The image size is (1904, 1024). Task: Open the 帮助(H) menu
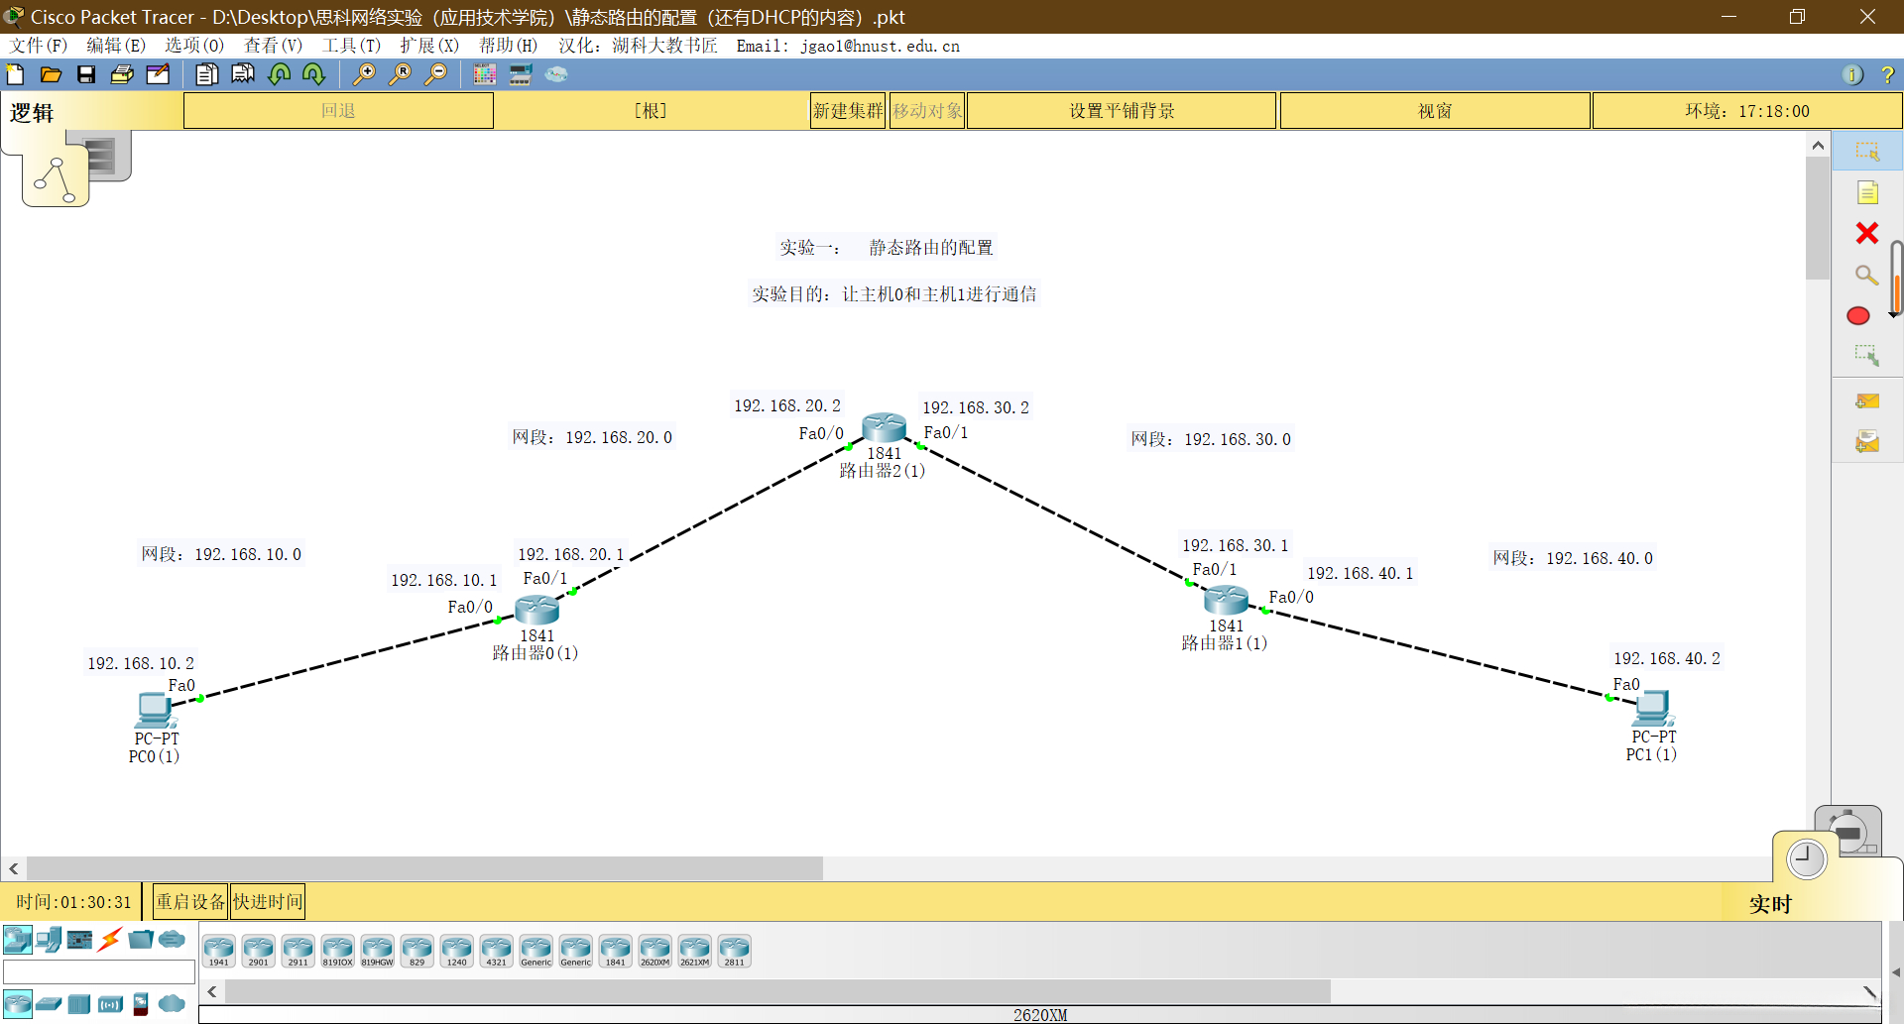(x=508, y=46)
